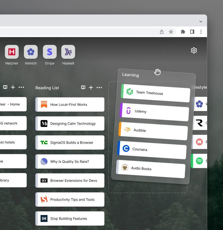Open the Haskell shortcut tile
223x230 pixels.
tap(68, 52)
